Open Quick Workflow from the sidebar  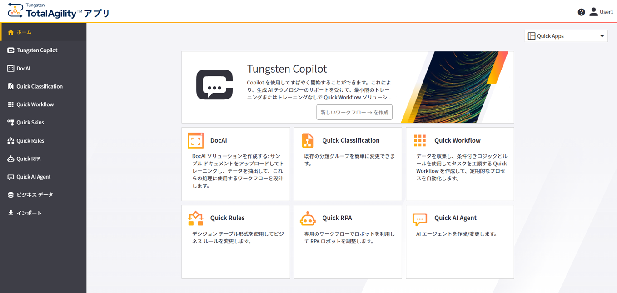32,104
